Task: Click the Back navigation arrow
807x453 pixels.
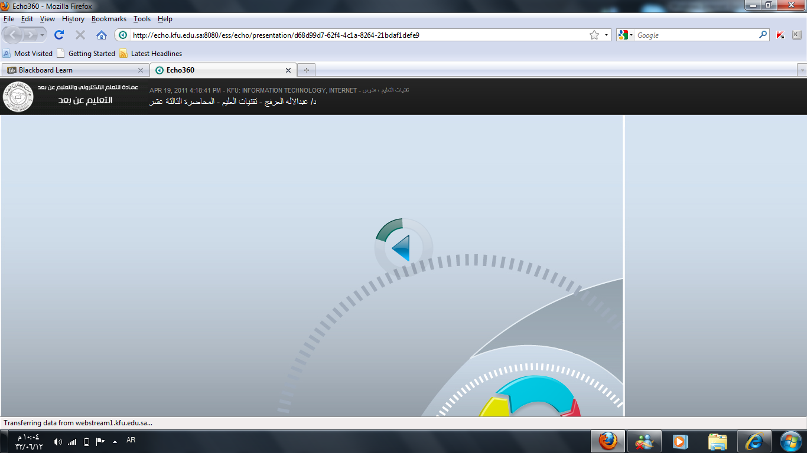Action: [14, 35]
